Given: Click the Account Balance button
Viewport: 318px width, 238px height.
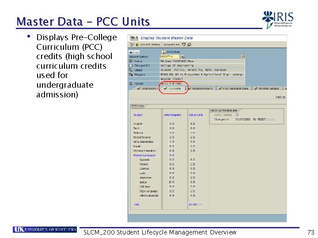Looking at the screenshot, I should click(x=148, y=45).
